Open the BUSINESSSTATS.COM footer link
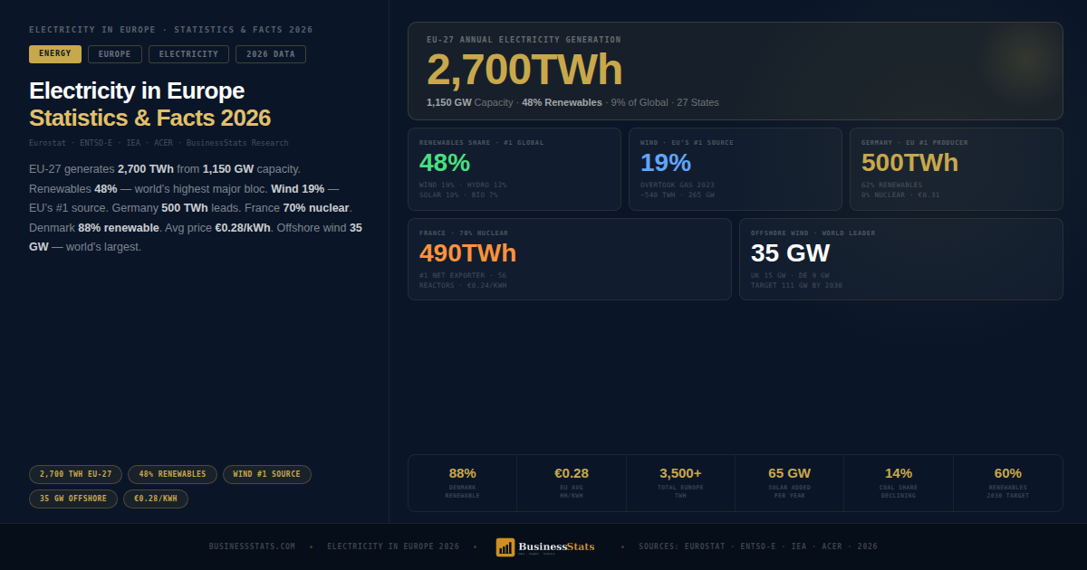Screen dimensions: 1087x570 pyautogui.click(x=251, y=546)
